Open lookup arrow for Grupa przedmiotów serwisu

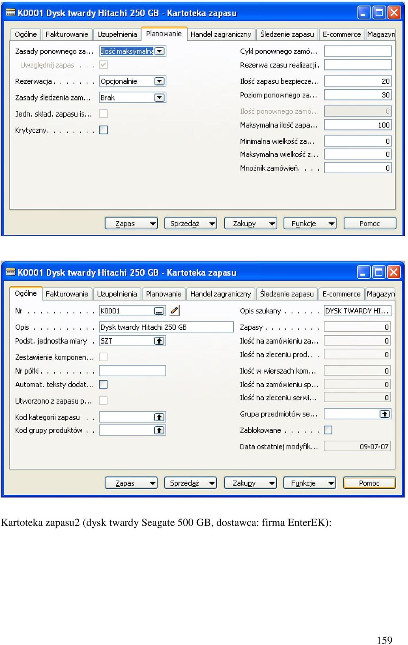click(384, 414)
